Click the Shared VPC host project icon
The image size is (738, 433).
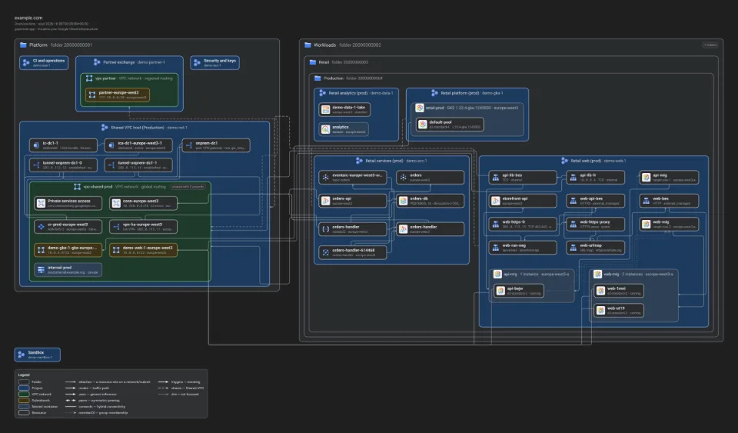tap(105, 128)
